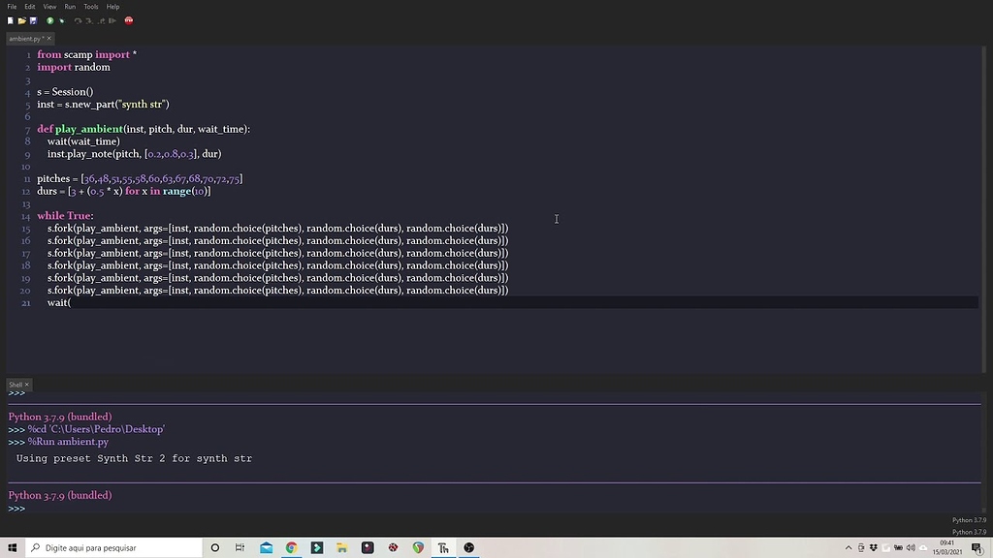Open the clock and date flyout
The height and width of the screenshot is (558, 993).
click(946, 548)
